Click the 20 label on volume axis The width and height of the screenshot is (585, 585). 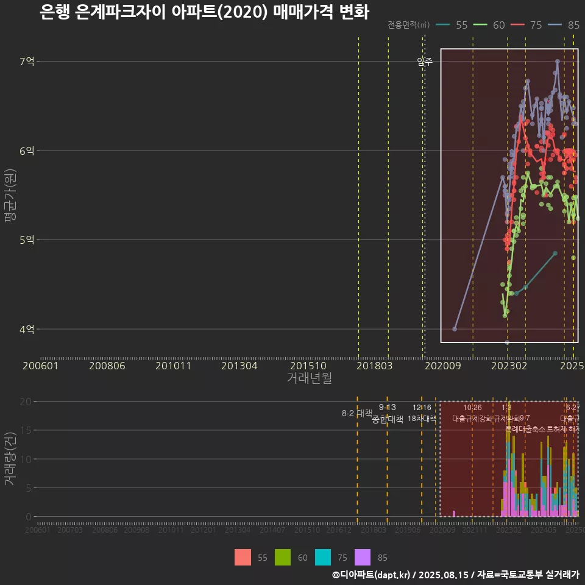[26, 402]
